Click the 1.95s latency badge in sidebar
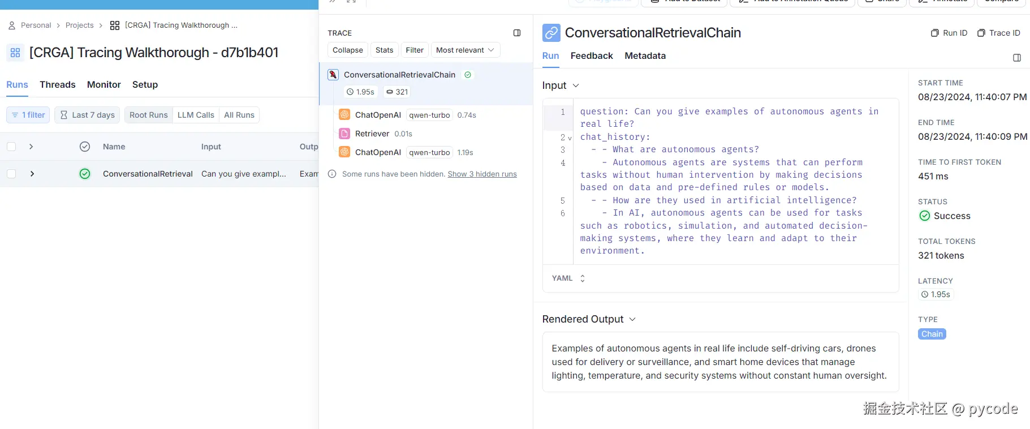 [x=936, y=294]
